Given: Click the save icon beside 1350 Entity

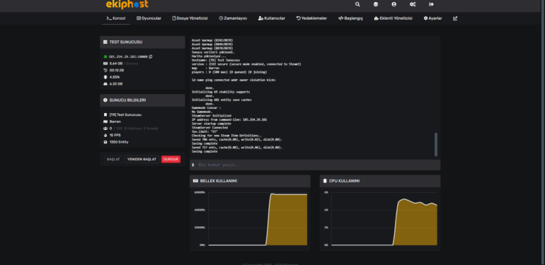Looking at the screenshot, I should click(105, 142).
